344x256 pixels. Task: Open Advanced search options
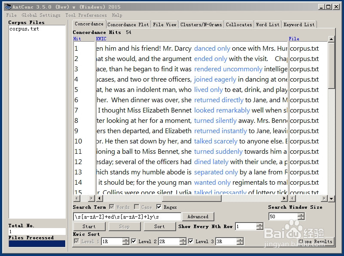coord(198,217)
